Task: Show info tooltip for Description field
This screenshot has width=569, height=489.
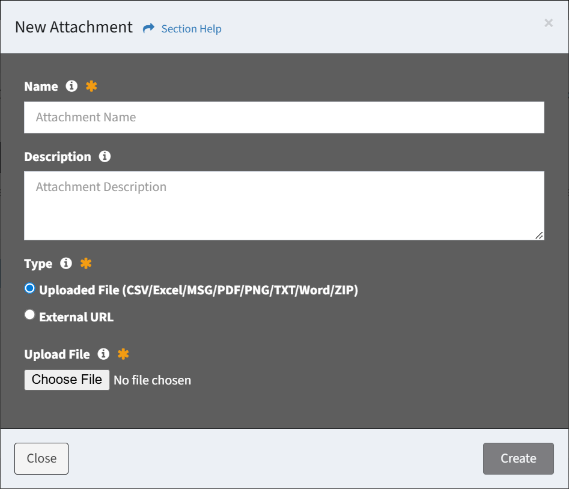Action: pos(105,156)
